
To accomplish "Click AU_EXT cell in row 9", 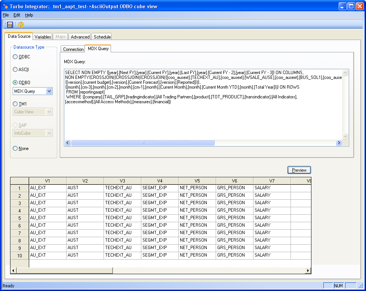I will [x=47, y=248].
